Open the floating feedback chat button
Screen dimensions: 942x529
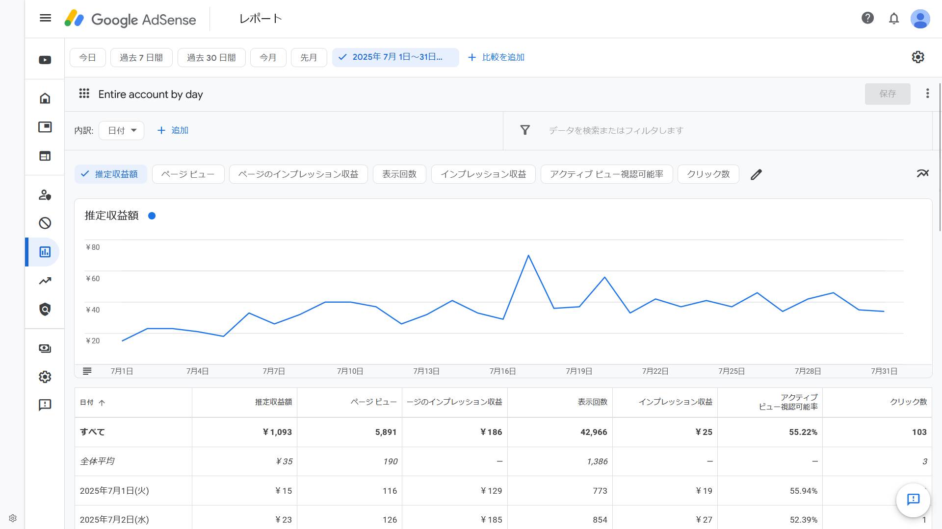click(x=913, y=500)
